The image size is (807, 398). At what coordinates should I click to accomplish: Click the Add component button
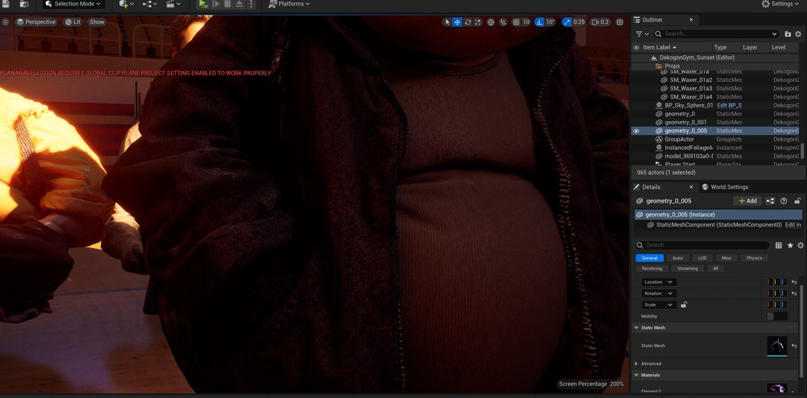coord(747,200)
